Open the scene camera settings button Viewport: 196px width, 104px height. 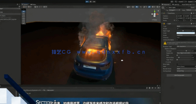coord(153,7)
